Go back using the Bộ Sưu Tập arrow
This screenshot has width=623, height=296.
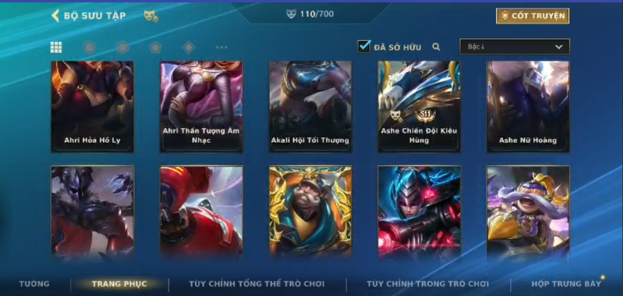[55, 16]
